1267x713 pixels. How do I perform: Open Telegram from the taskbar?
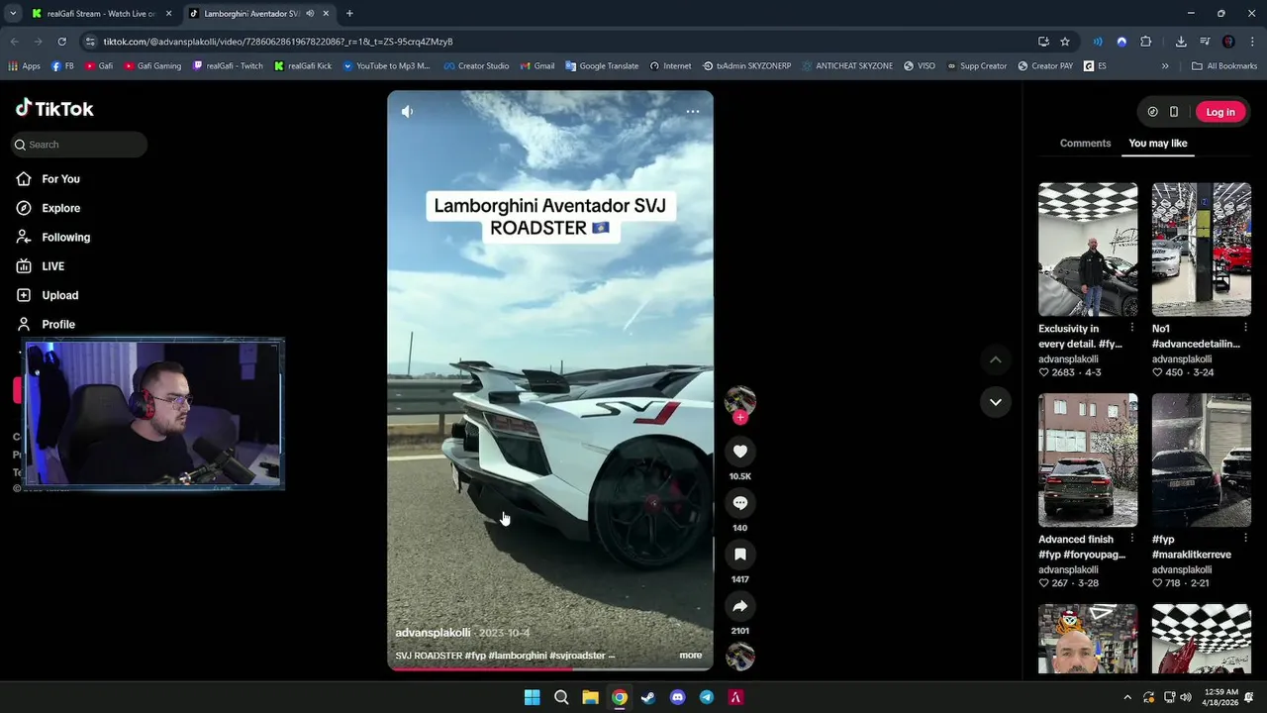(706, 697)
